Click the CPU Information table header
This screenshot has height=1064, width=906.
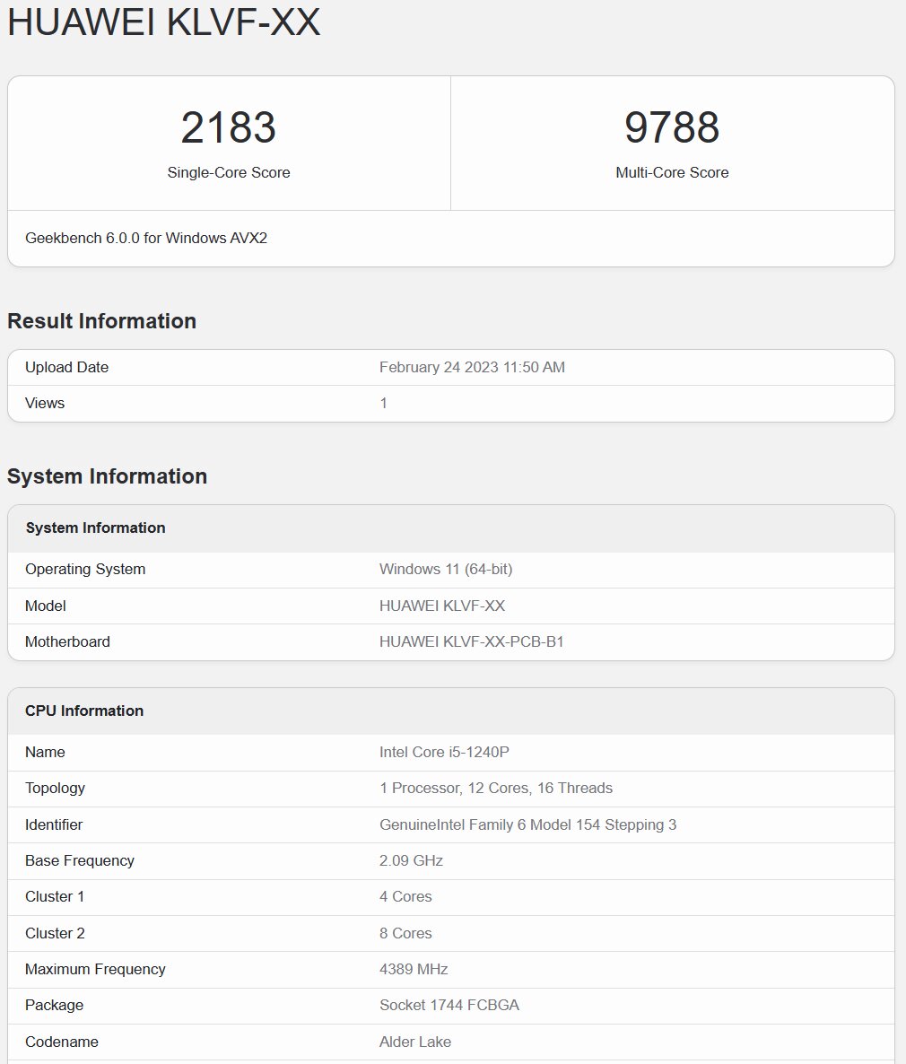point(84,711)
